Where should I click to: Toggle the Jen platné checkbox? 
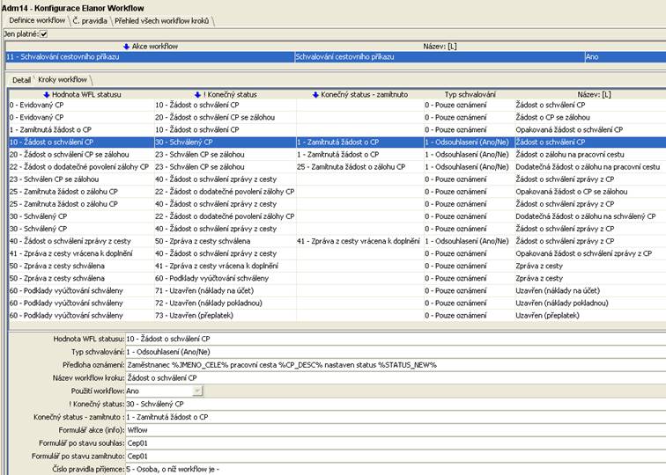[44, 33]
